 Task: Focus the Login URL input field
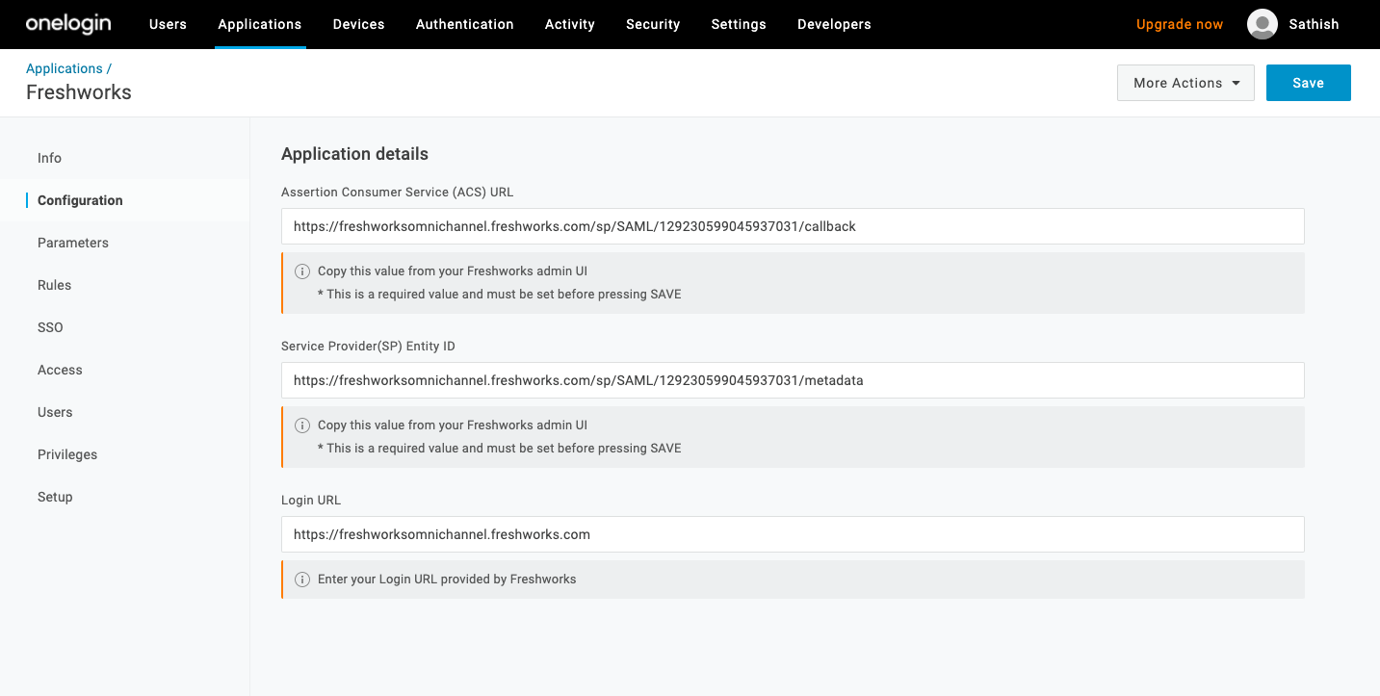793,534
